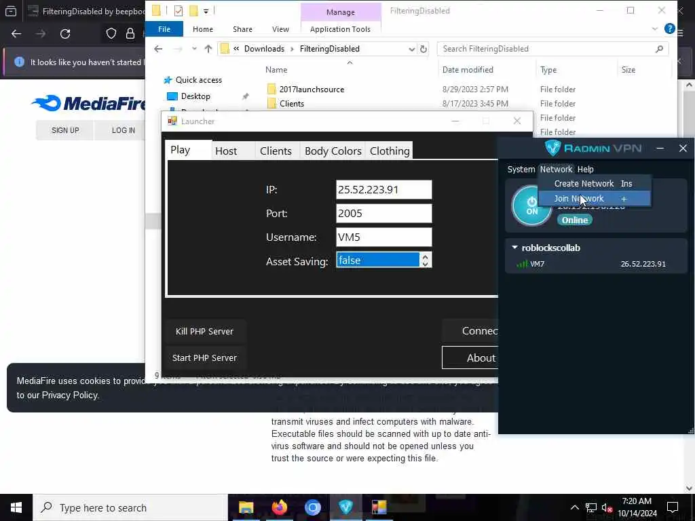Click the Kill PHP Server button
Viewport: 695px width, 521px height.
point(204,331)
